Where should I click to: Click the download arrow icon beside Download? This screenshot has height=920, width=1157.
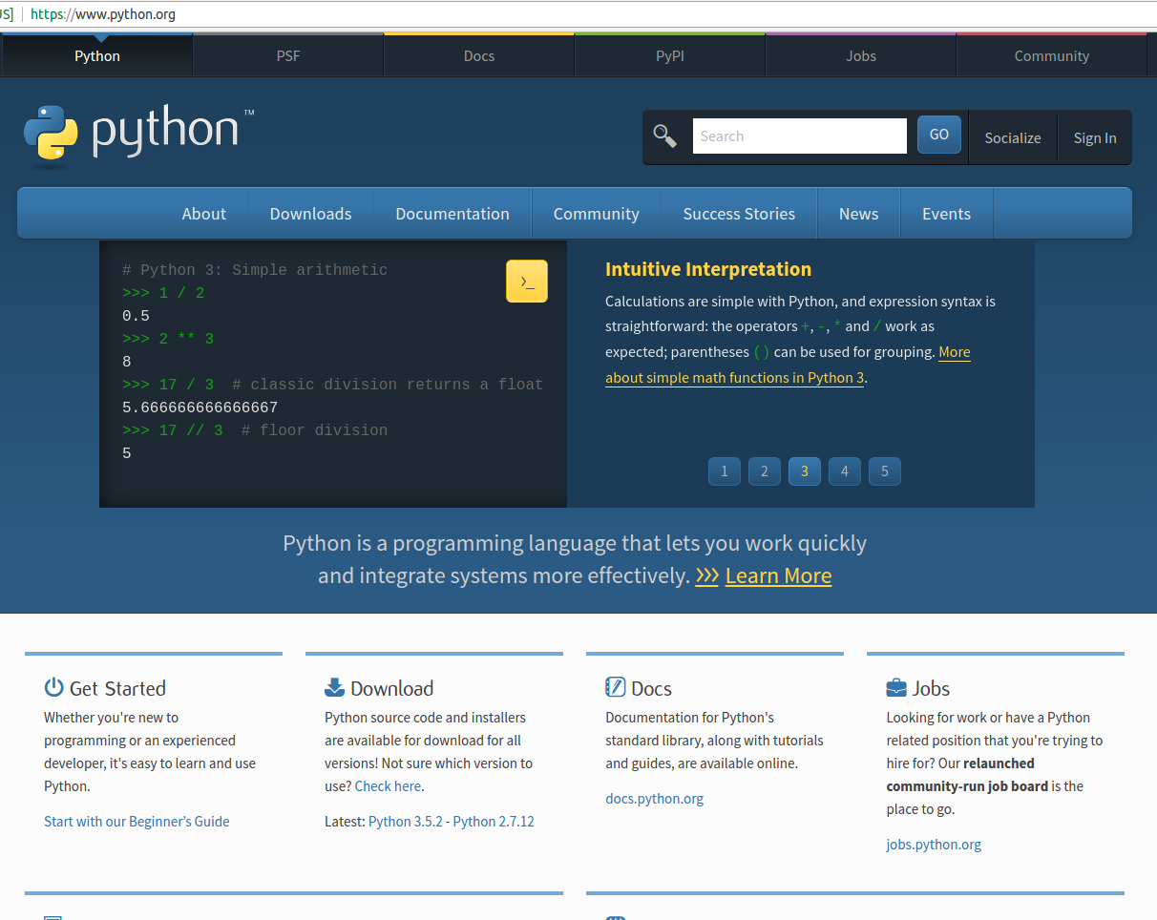click(335, 687)
